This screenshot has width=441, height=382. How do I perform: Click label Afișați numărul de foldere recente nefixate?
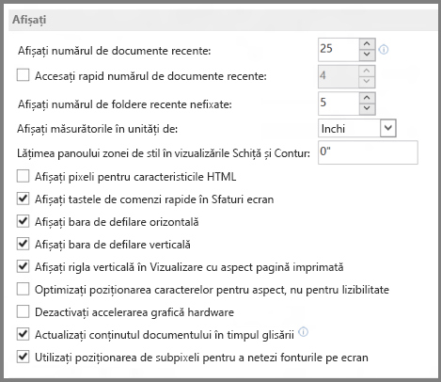pos(125,104)
